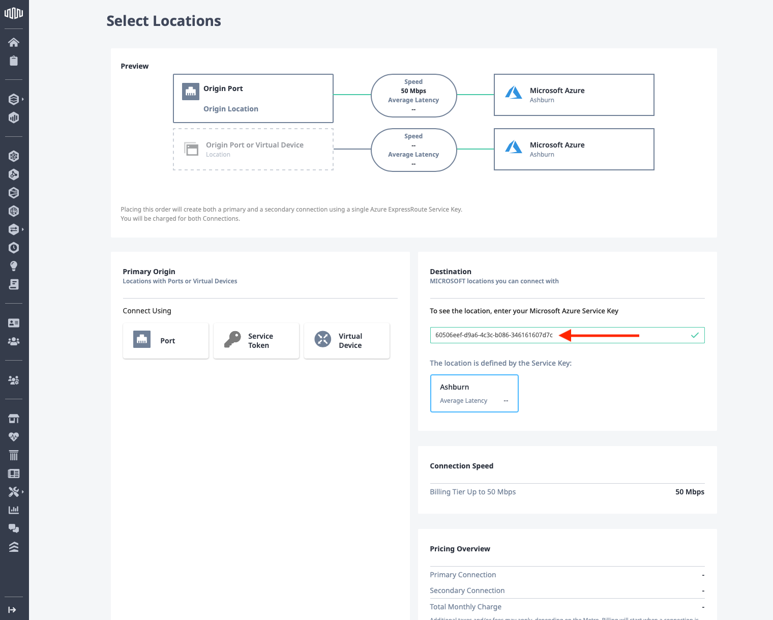Open the ID card icon in the sidebar
This screenshot has height=620, width=773.
point(14,323)
